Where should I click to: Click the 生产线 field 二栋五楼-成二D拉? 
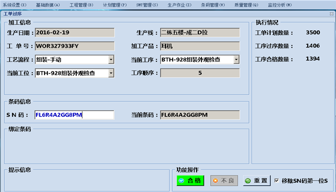200,33
